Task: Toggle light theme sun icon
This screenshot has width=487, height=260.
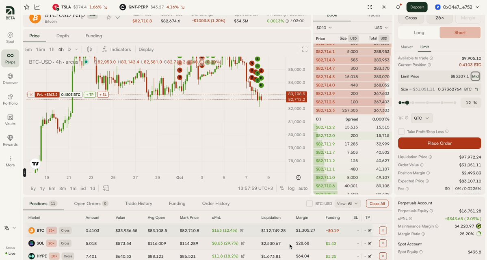Action: click(x=384, y=7)
